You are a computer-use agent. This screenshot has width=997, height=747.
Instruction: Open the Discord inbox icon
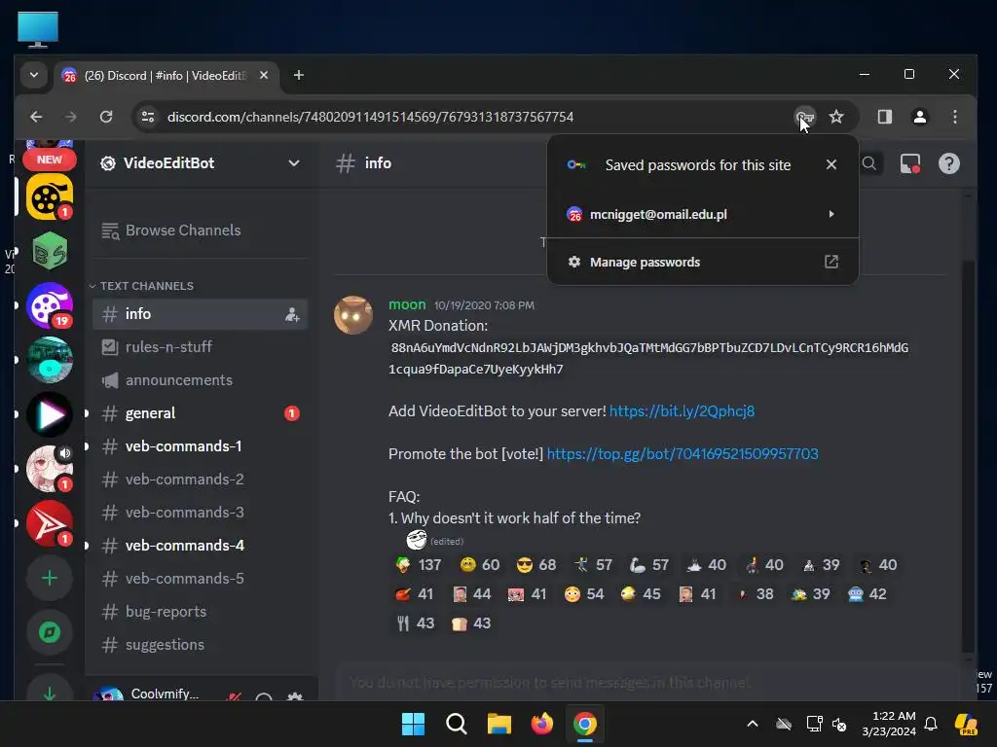pyautogui.click(x=910, y=163)
